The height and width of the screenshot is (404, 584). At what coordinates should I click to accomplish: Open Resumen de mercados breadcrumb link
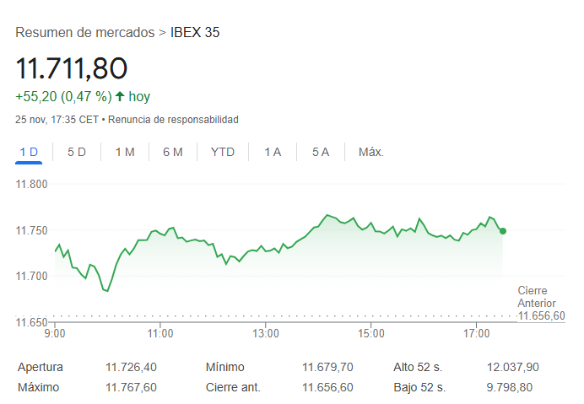tap(85, 32)
